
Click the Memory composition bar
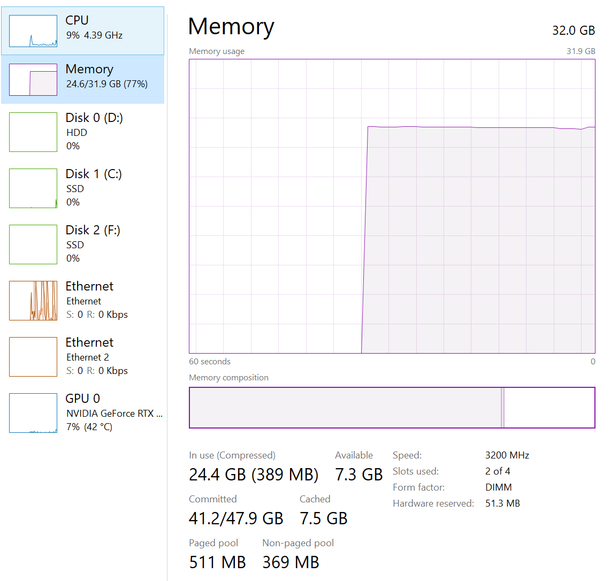click(x=392, y=408)
